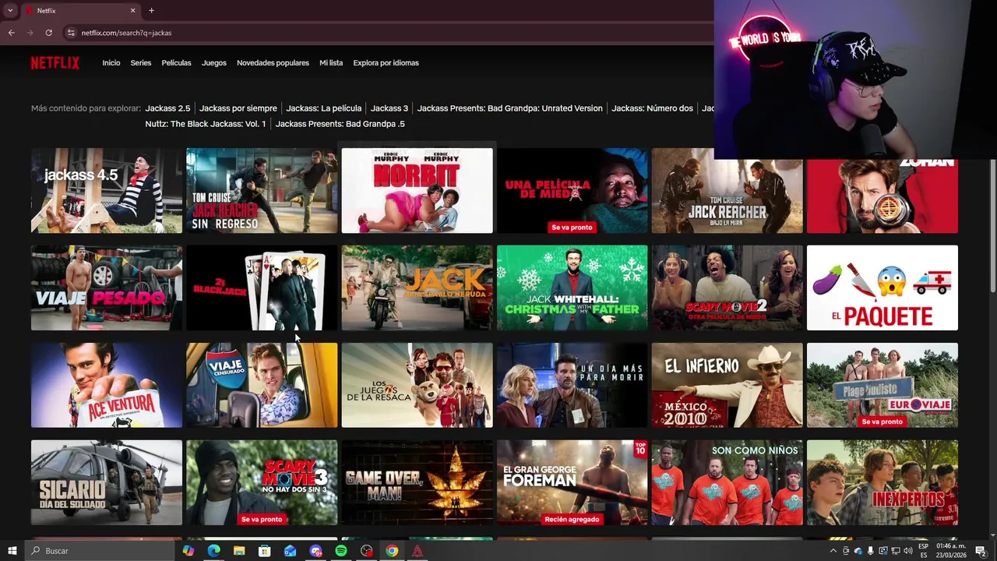Open the red triangle app in taskbar
997x561 pixels.
[417, 551]
